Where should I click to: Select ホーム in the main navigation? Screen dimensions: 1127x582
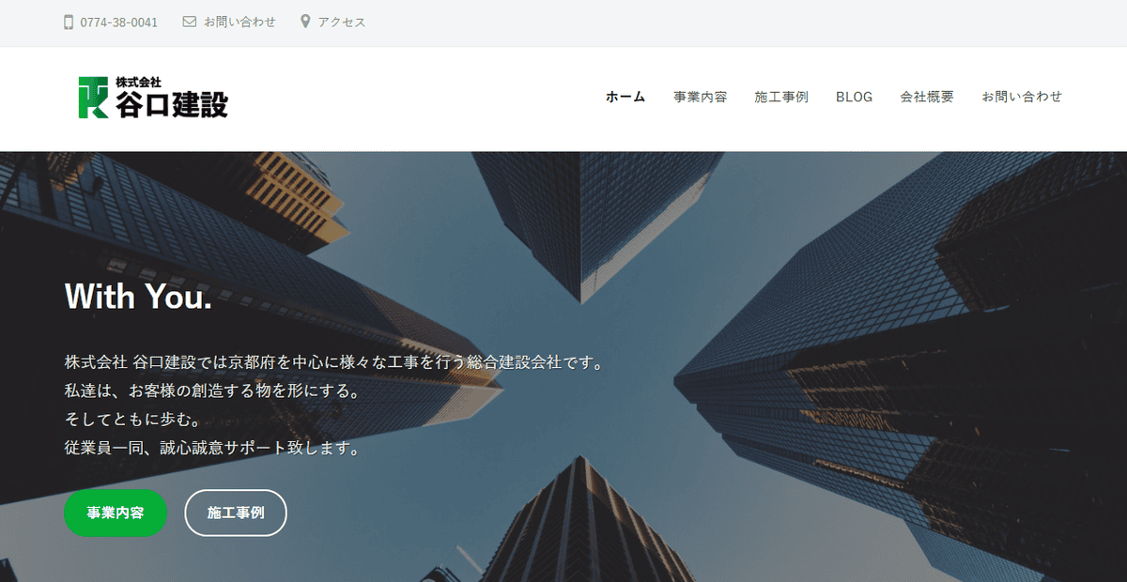point(624,96)
